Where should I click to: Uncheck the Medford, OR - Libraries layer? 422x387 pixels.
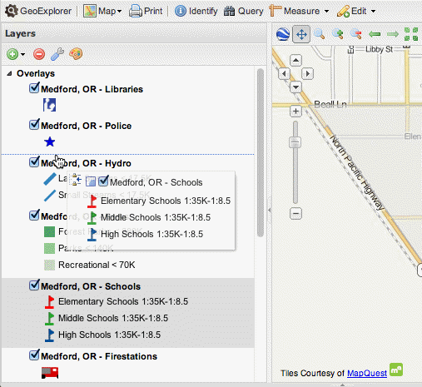[x=34, y=88]
